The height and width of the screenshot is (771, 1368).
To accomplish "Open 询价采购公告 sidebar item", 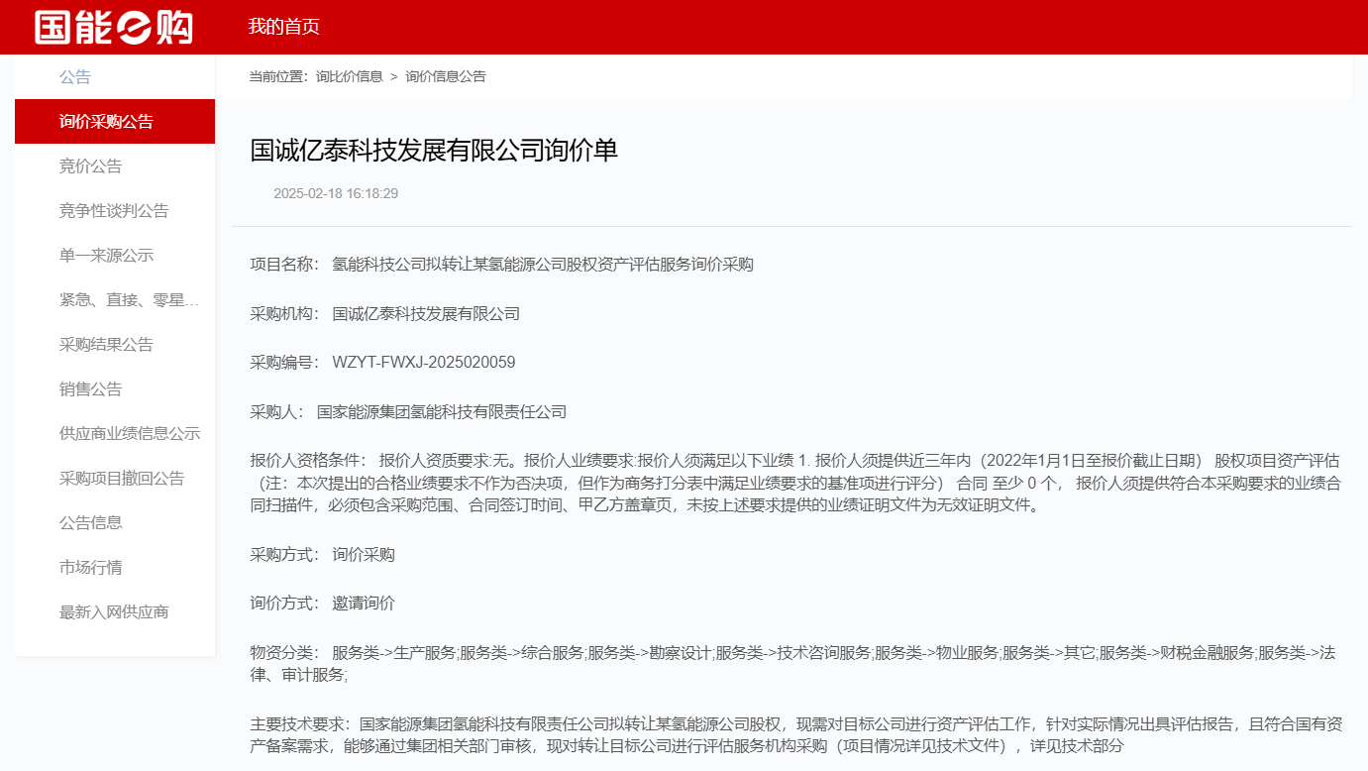I will click(115, 122).
